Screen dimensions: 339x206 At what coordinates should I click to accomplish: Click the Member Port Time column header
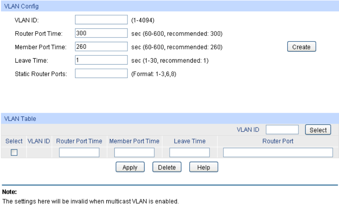point(134,141)
